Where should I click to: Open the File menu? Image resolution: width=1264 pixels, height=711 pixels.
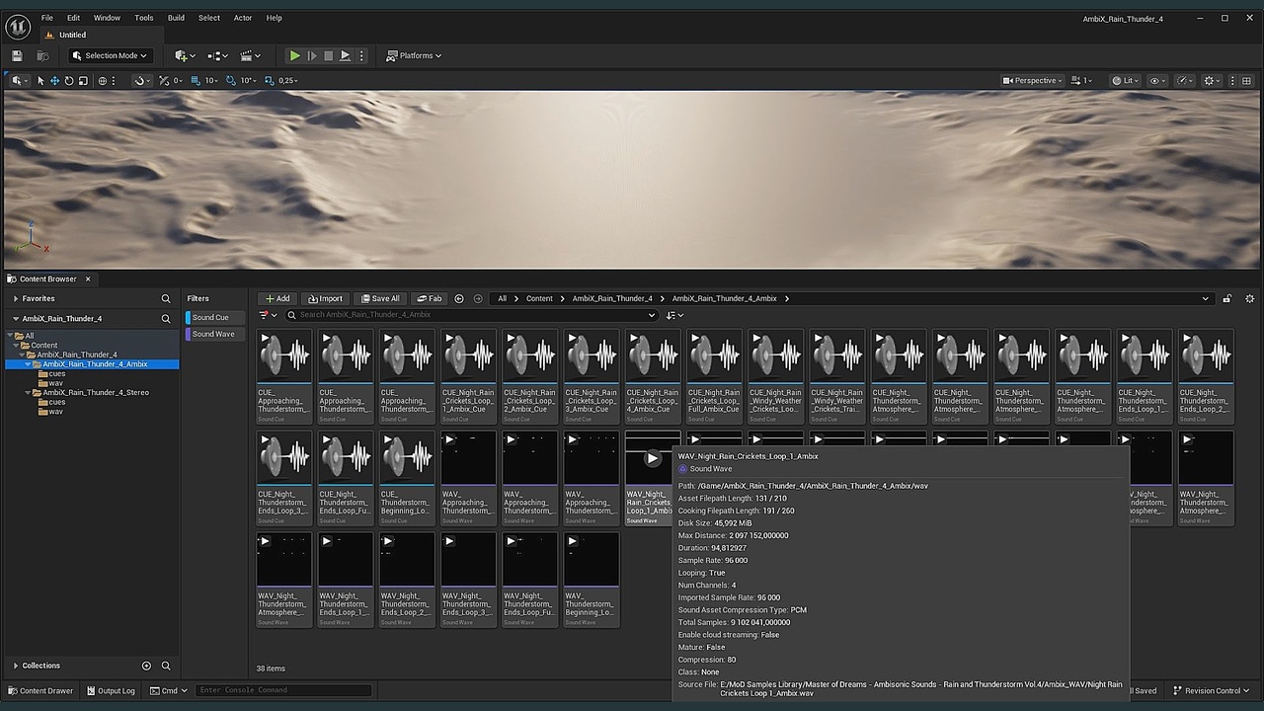(45, 18)
